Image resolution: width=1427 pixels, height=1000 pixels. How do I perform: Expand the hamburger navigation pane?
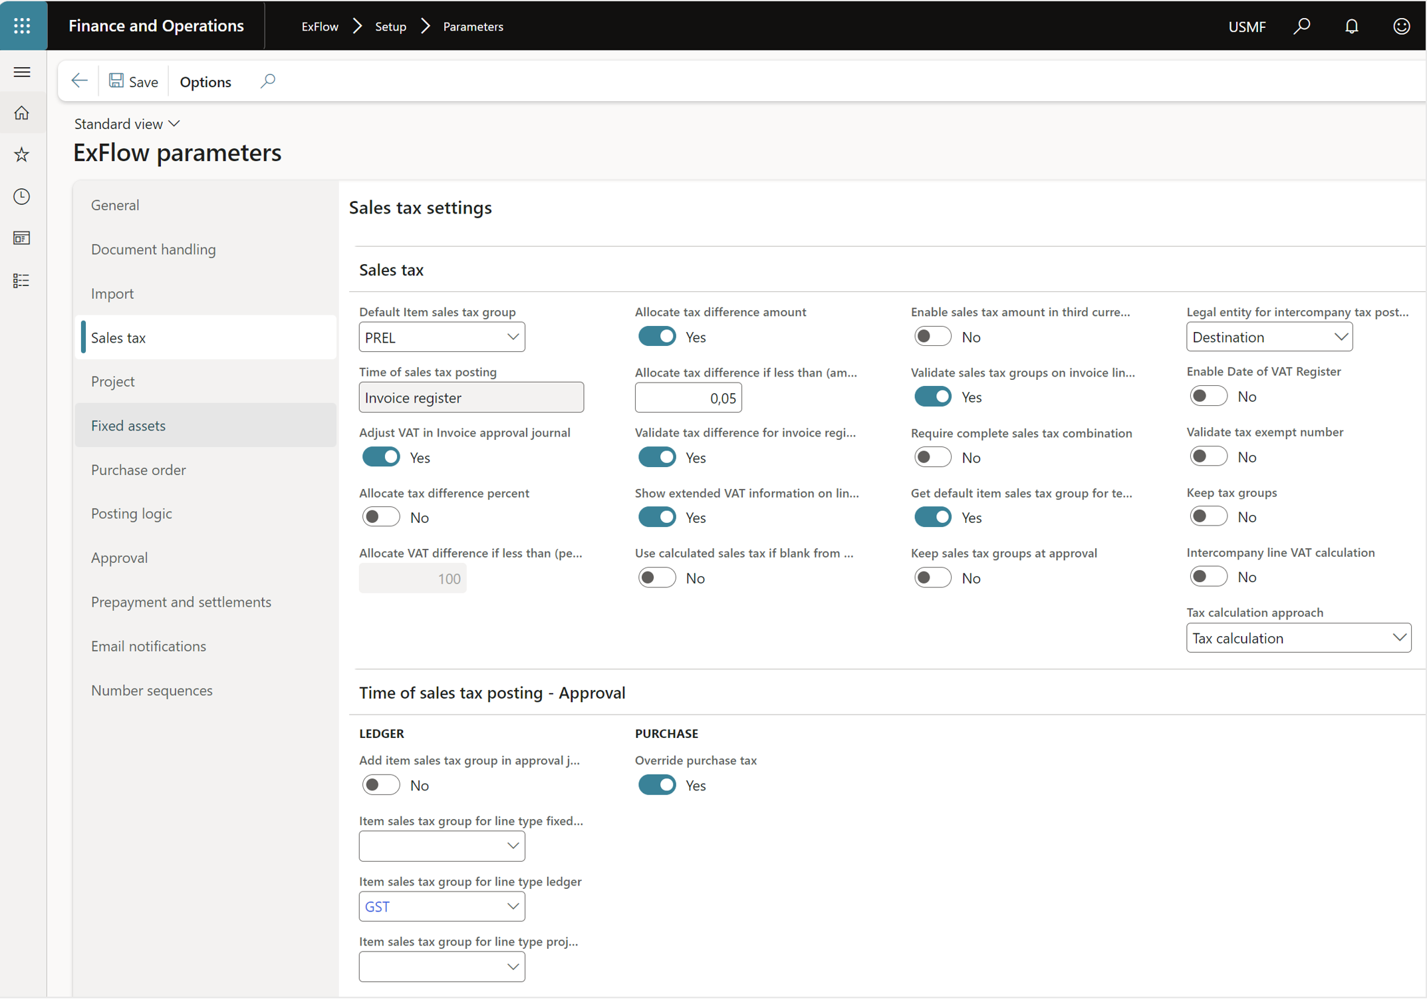pyautogui.click(x=22, y=72)
